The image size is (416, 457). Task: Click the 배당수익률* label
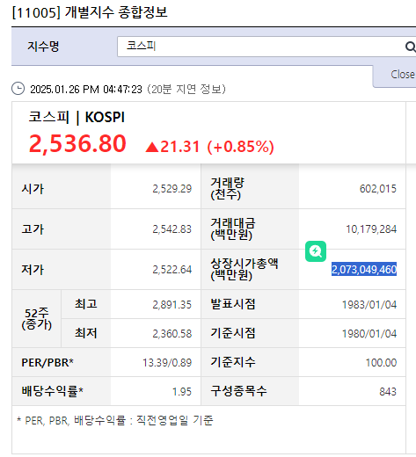pyautogui.click(x=53, y=391)
